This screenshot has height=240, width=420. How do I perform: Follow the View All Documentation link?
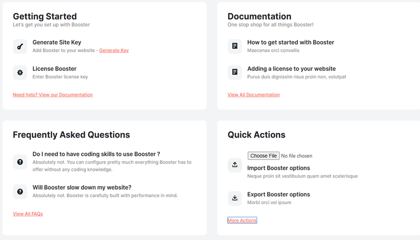(254, 95)
